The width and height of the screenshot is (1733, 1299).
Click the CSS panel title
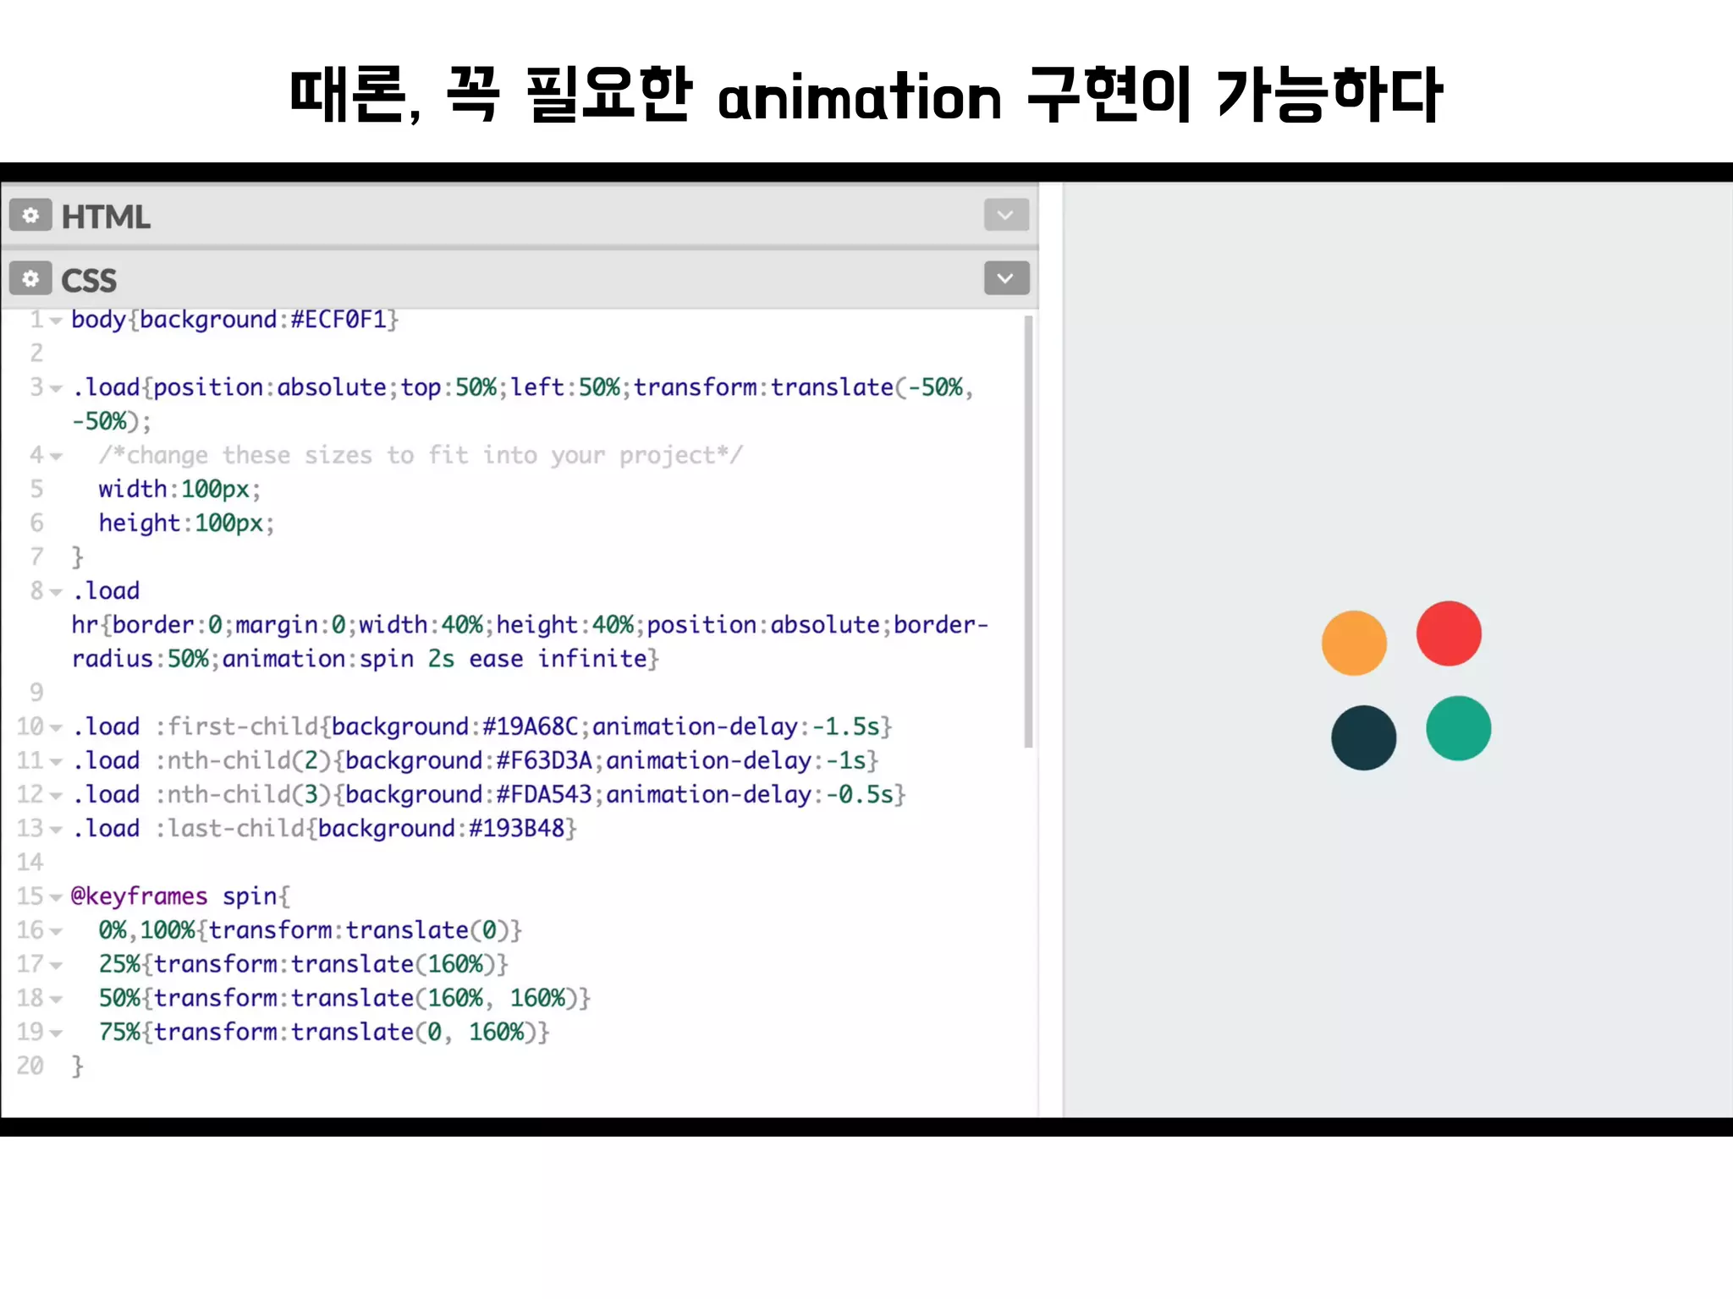pyautogui.click(x=89, y=281)
